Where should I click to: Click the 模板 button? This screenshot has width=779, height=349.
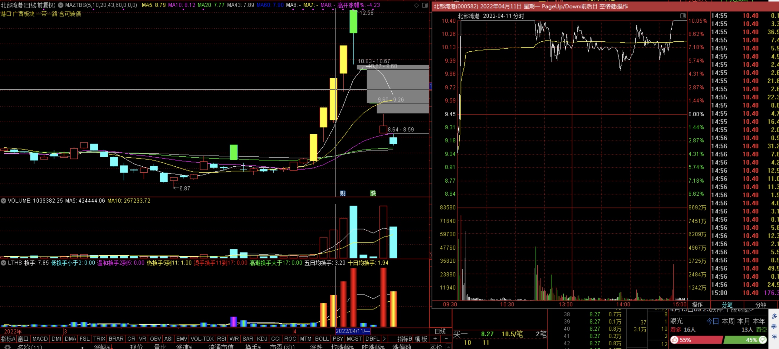pos(421,339)
